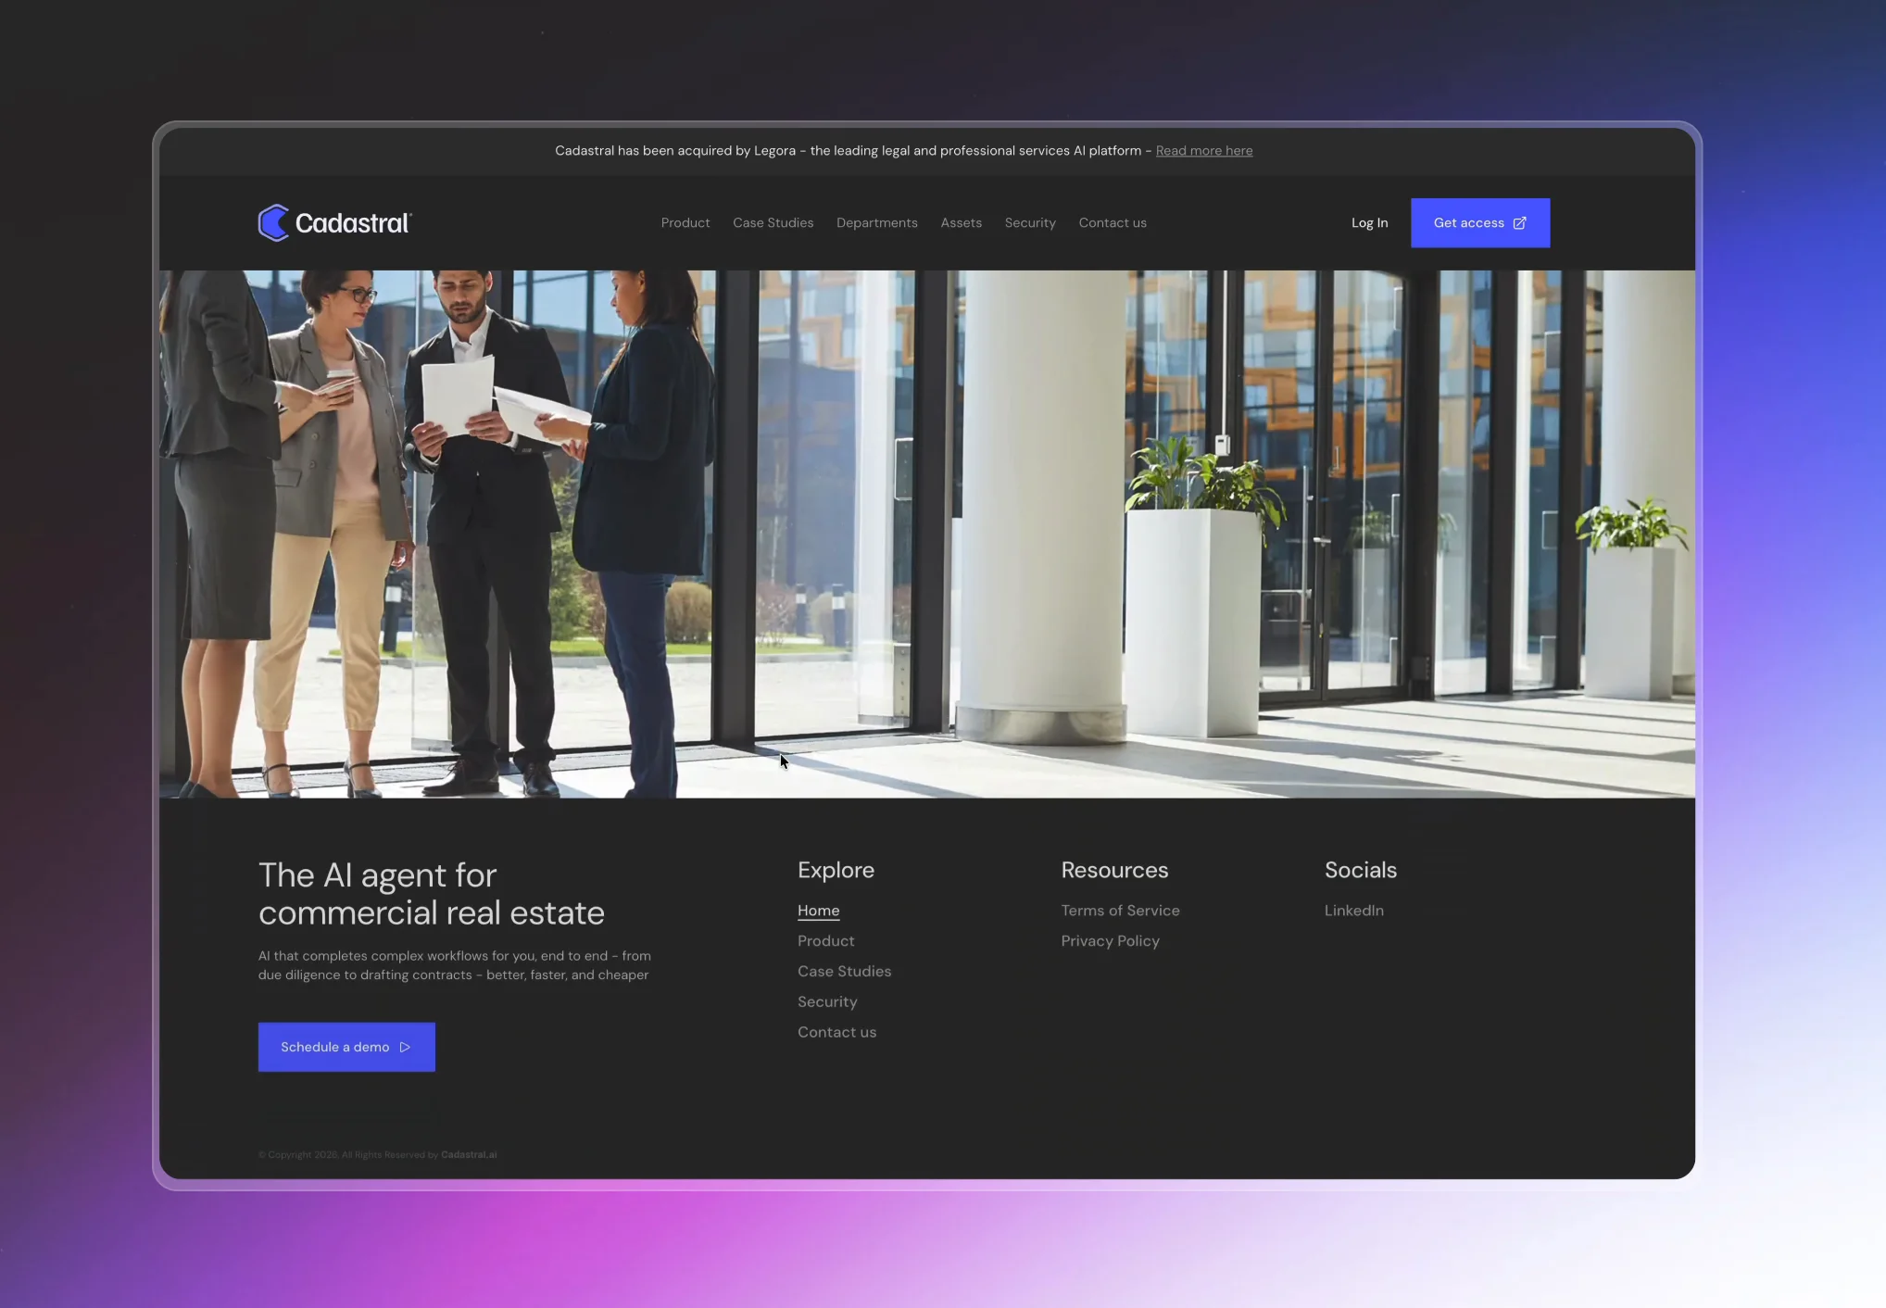Click the external-link icon in Get access

tap(1519, 223)
